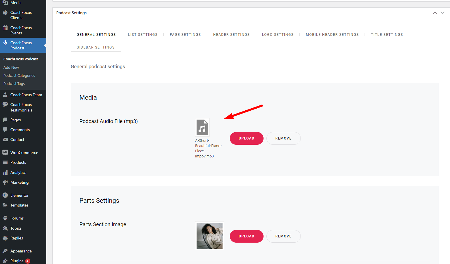Screen dimensions: 450x264
Task: Open CoachFocus Testimonials menu label
Action: (x=21, y=107)
